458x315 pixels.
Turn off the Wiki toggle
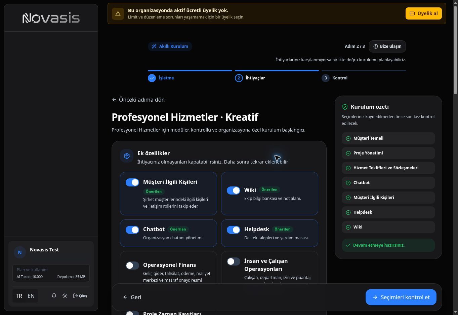coord(234,190)
